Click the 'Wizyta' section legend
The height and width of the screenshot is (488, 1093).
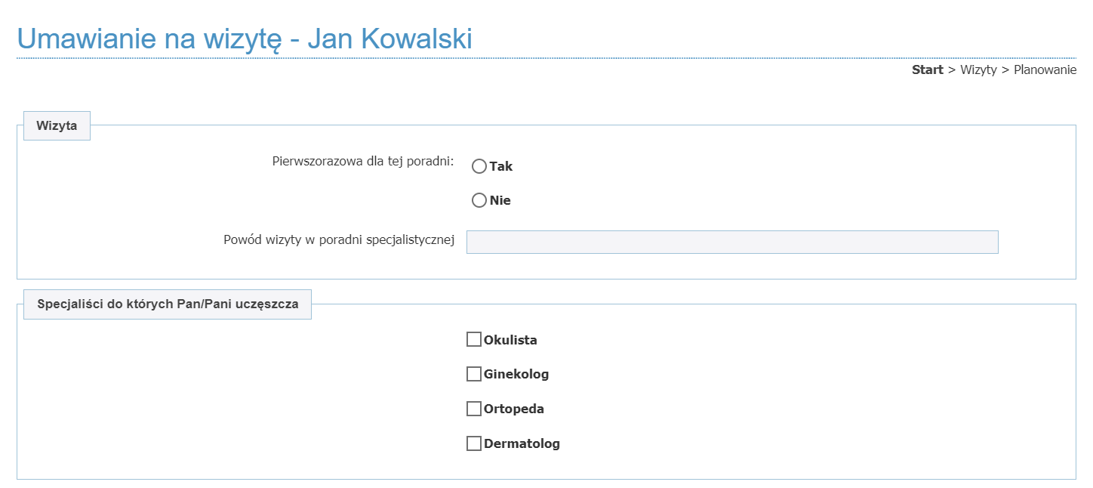point(57,126)
